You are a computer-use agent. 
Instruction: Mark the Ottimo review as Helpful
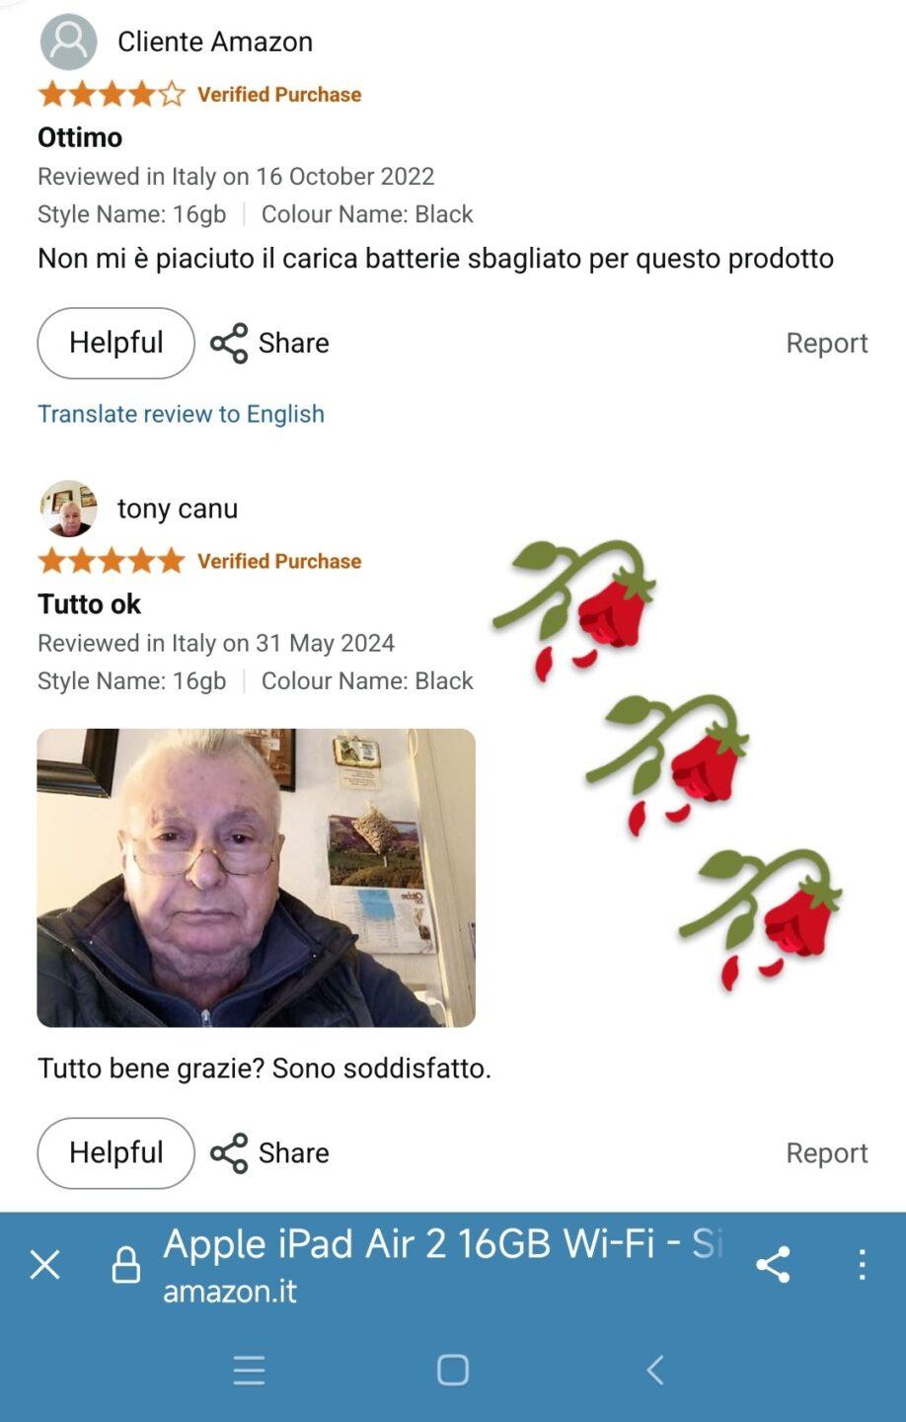tap(116, 344)
